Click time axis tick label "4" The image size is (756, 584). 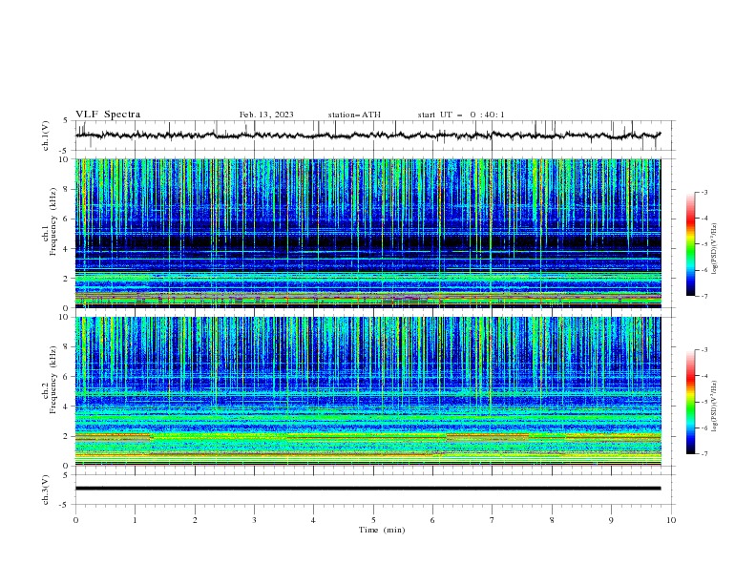[x=313, y=520]
